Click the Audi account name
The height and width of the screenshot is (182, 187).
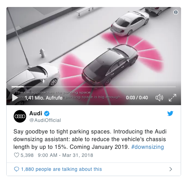pyautogui.click(x=36, y=113)
